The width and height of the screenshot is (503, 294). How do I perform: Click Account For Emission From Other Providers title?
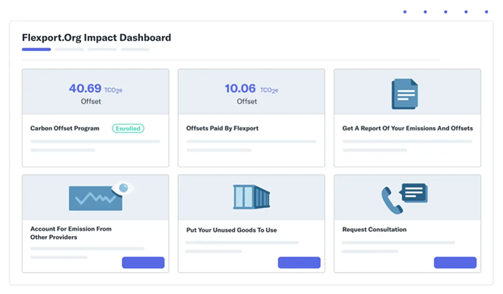(71, 233)
